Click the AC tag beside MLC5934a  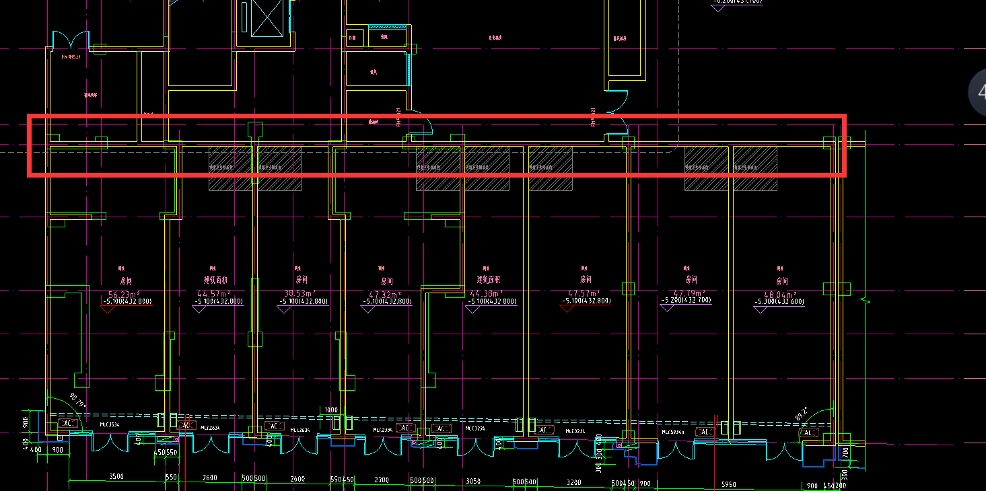click(x=705, y=432)
